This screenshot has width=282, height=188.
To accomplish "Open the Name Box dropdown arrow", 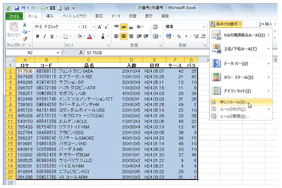I will (x=58, y=53).
